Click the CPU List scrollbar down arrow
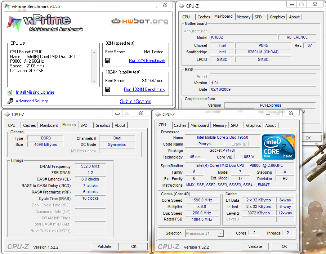 coord(94,81)
